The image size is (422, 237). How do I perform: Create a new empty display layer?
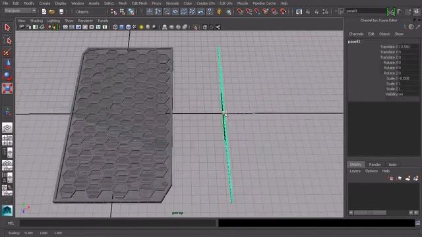(408, 178)
